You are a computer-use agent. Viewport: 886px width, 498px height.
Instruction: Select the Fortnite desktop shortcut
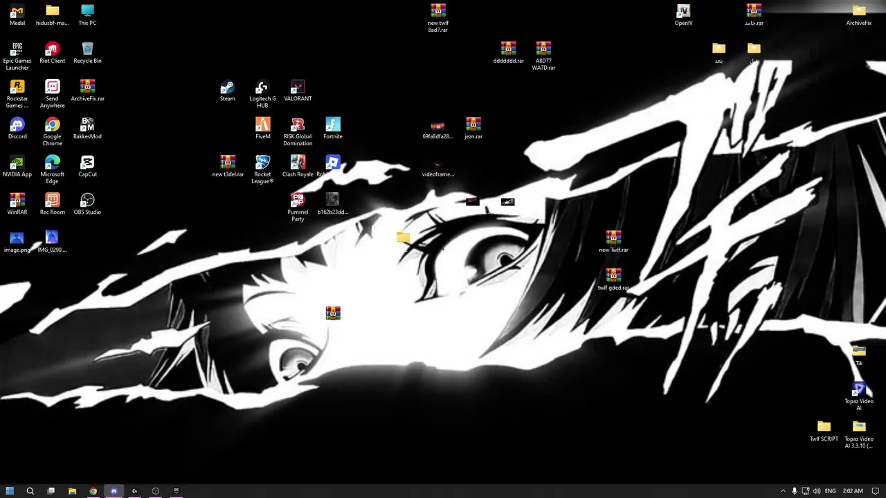333,129
